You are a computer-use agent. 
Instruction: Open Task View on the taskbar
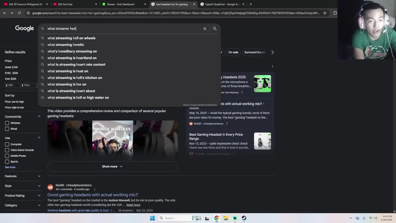pyautogui.click(x=207, y=218)
